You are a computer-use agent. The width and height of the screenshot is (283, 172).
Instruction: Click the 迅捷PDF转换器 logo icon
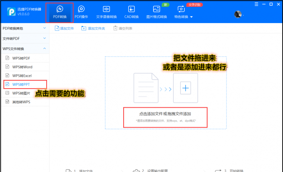pyautogui.click(x=11, y=12)
